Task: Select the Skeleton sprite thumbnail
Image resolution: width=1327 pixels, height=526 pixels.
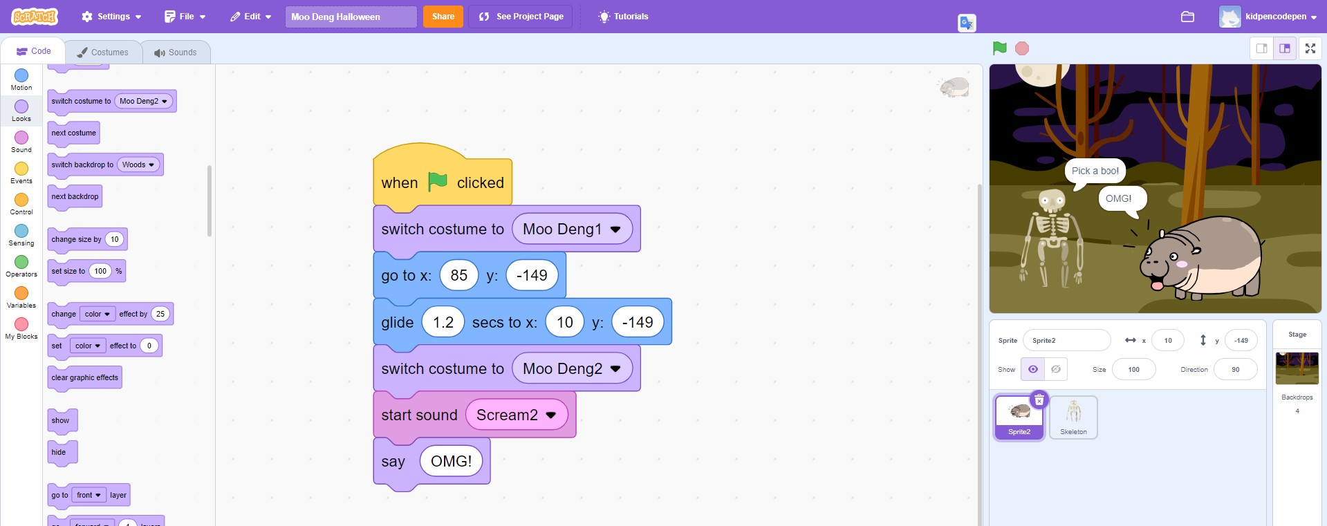Action: [x=1073, y=417]
